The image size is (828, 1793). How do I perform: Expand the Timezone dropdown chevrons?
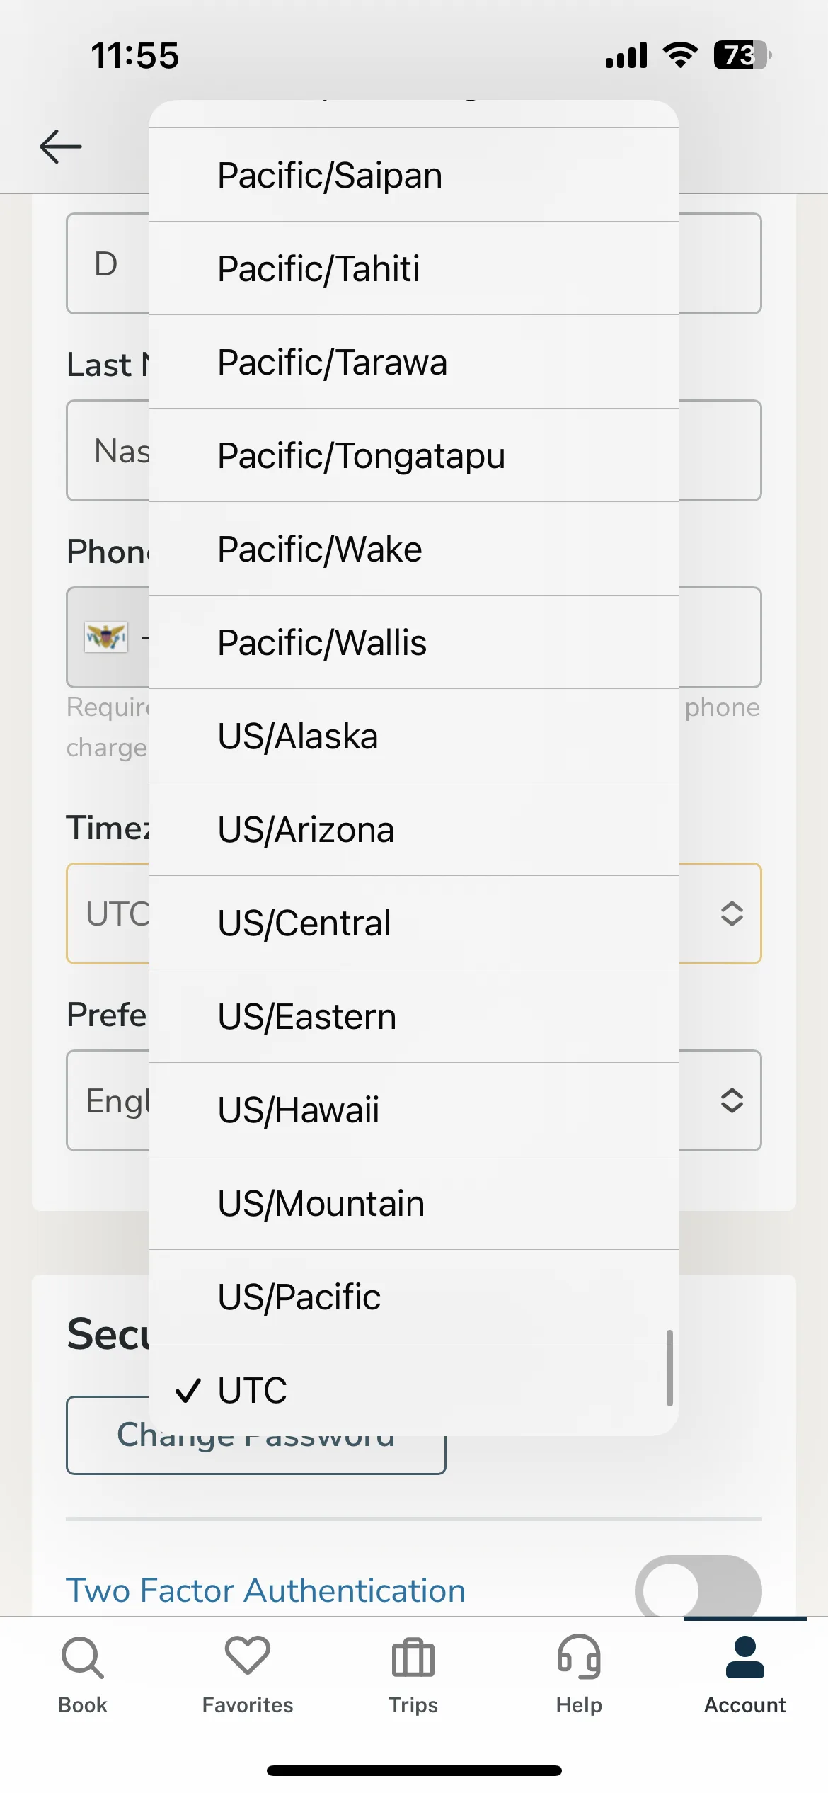(x=732, y=913)
